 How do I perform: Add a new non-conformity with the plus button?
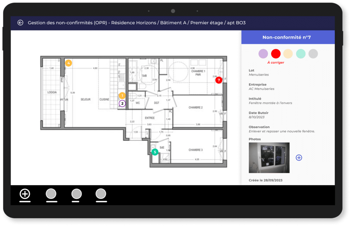click(25, 194)
